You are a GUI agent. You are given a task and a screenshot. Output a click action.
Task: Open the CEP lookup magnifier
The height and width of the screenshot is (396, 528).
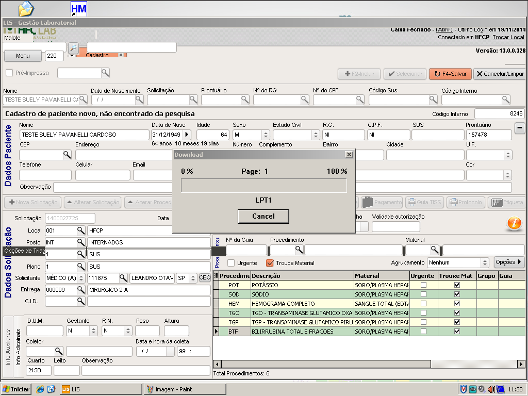67,155
